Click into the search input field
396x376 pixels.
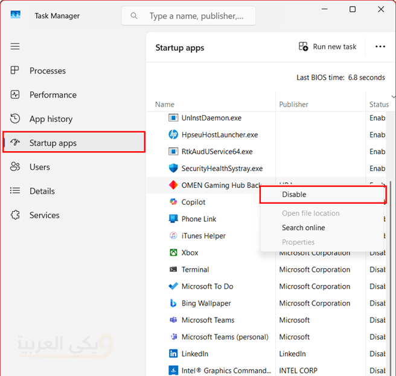[189, 16]
